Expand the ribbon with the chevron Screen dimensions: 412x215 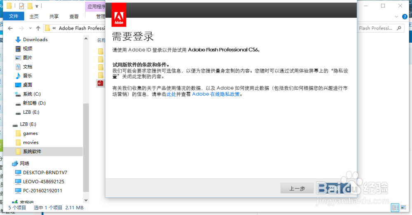coord(396,16)
